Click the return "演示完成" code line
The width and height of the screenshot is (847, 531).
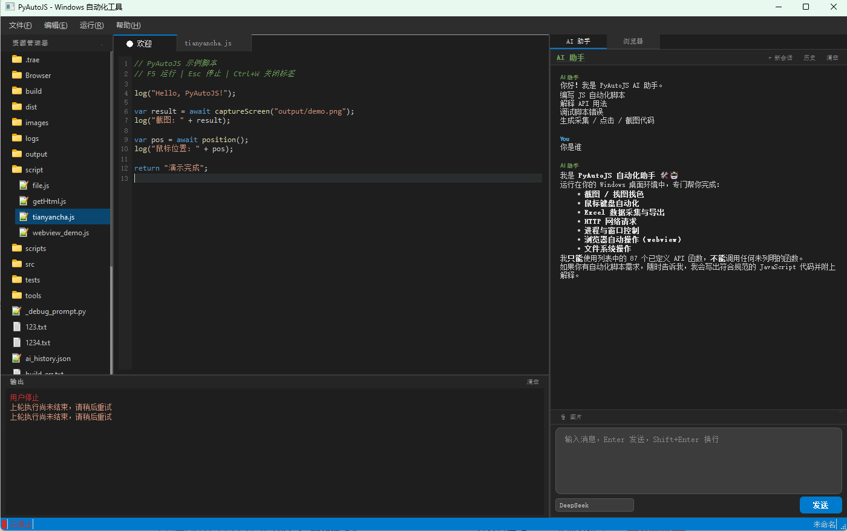171,168
